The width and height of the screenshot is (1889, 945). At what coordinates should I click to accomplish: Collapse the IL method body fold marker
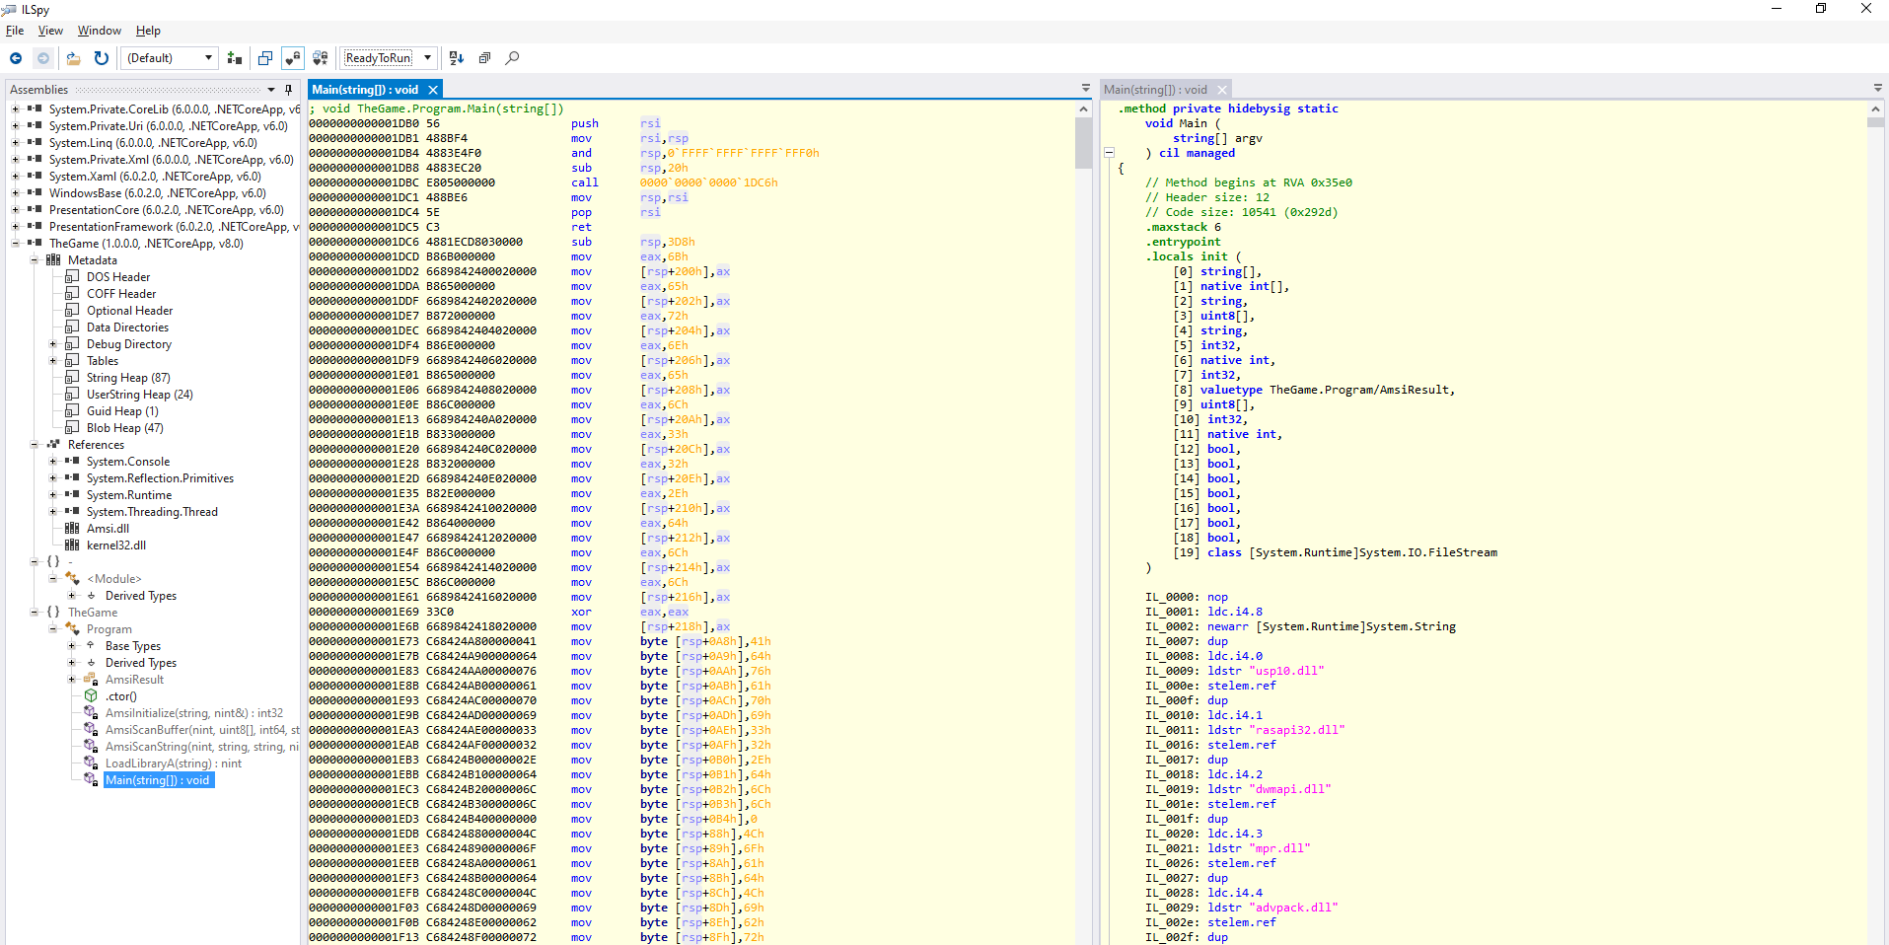(1109, 153)
